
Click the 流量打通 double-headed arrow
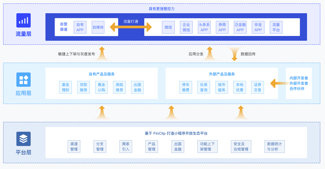(x=131, y=27)
